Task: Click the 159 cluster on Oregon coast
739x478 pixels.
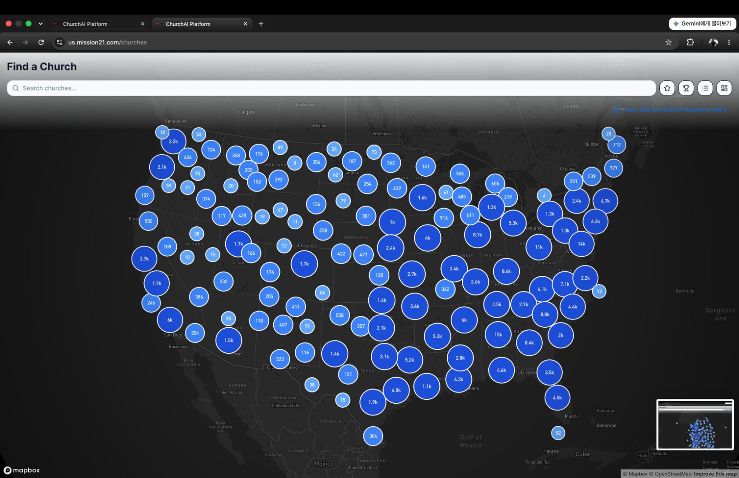Action: pos(145,195)
